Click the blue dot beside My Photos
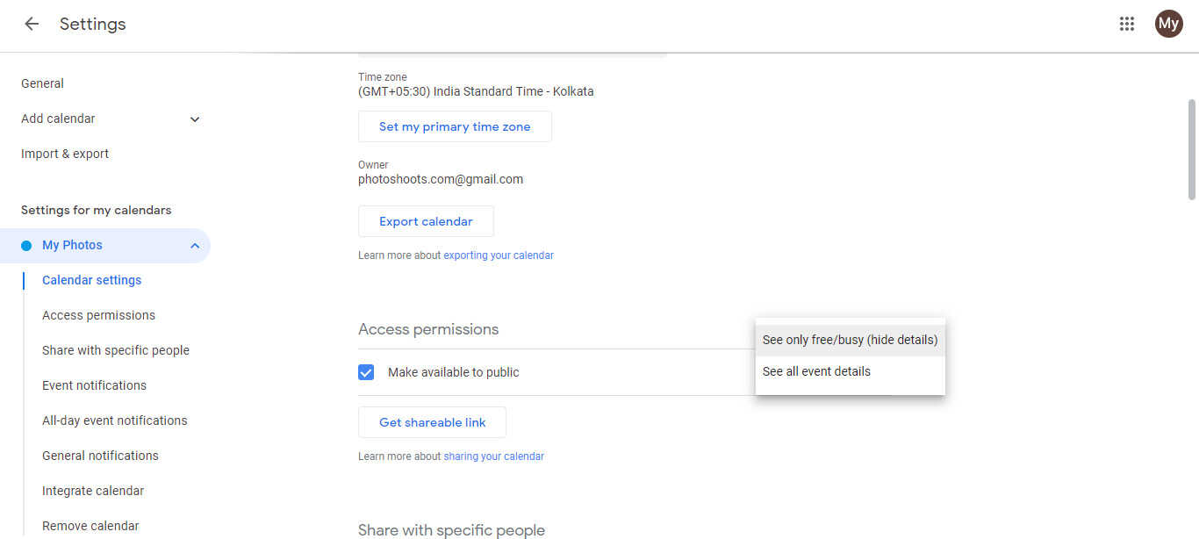The height and width of the screenshot is (539, 1199). (x=26, y=246)
